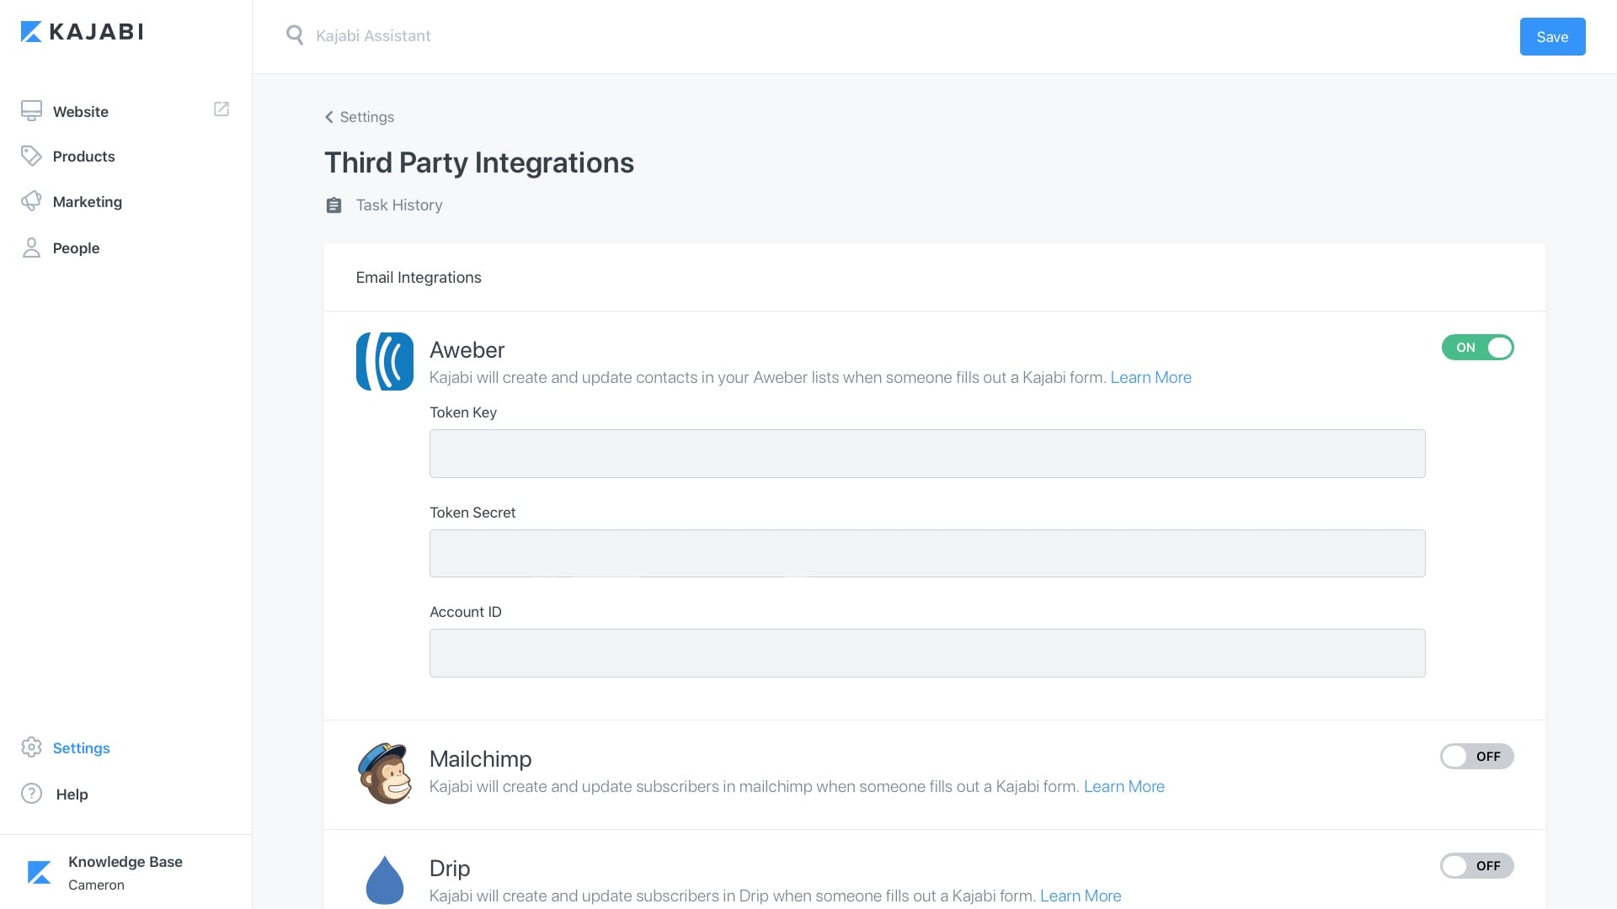Viewport: 1617px width, 909px height.
Task: Open the Marketing menu item
Action: 87,202
